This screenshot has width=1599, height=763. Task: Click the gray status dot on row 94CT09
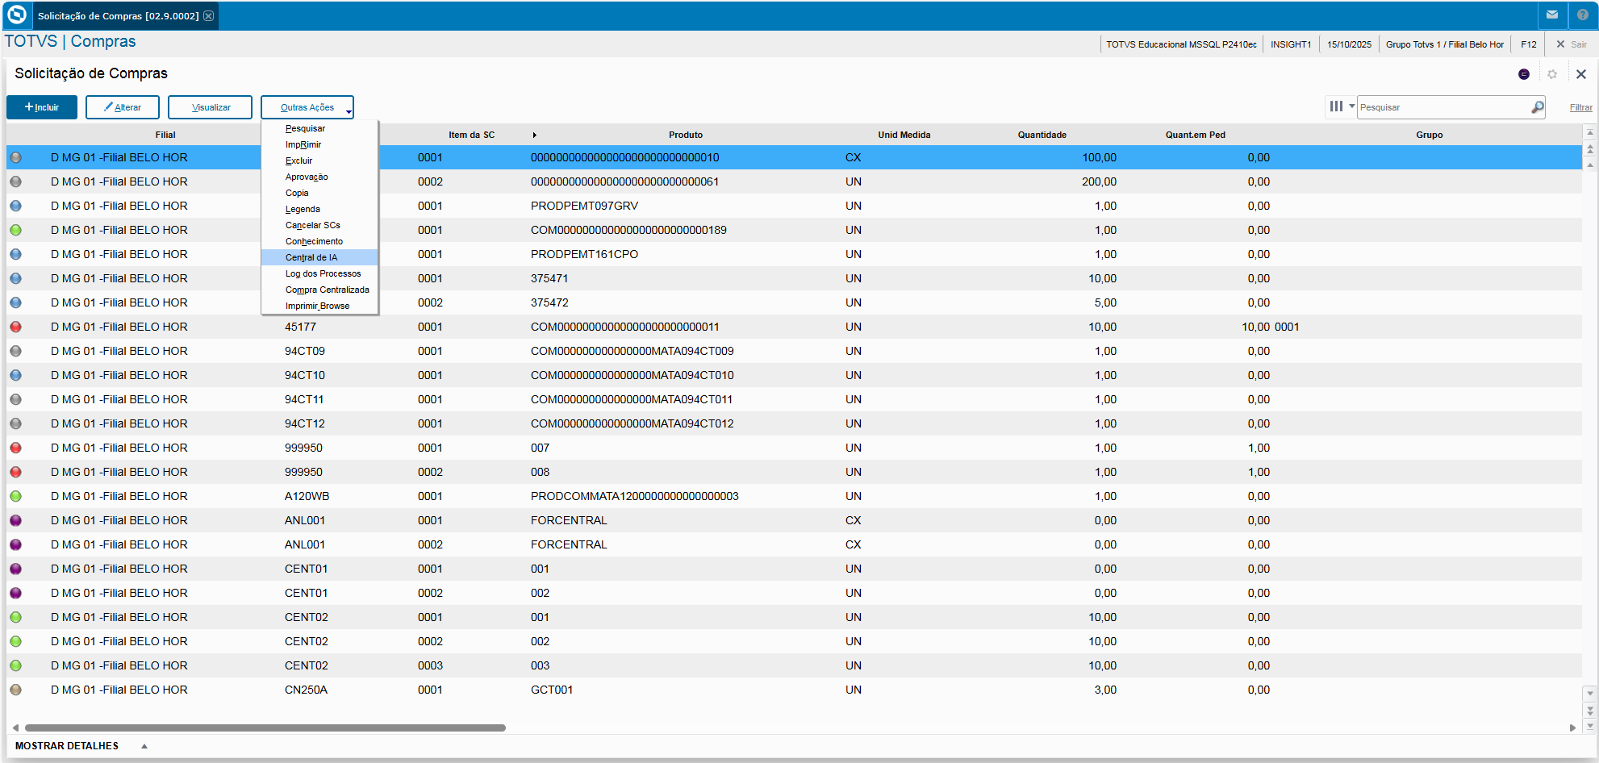click(x=15, y=351)
